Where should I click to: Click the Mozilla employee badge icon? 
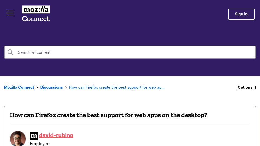click(34, 136)
